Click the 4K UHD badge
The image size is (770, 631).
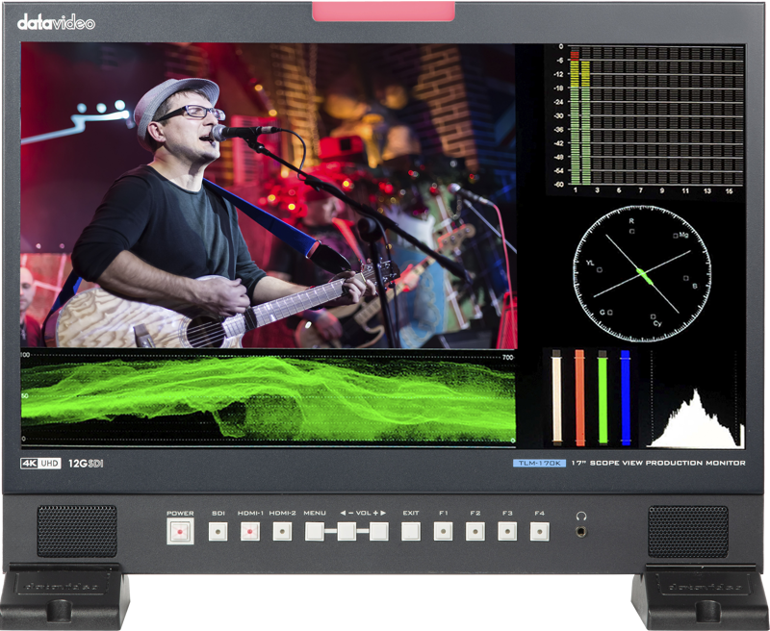coord(40,464)
